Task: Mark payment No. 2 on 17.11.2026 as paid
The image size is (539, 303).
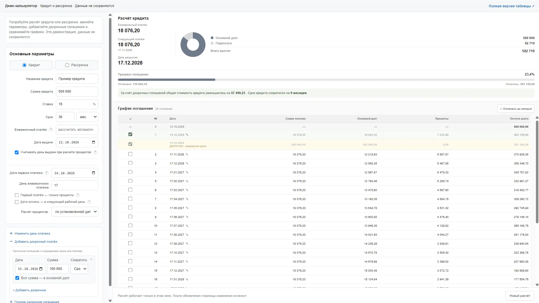Action: coord(130,154)
